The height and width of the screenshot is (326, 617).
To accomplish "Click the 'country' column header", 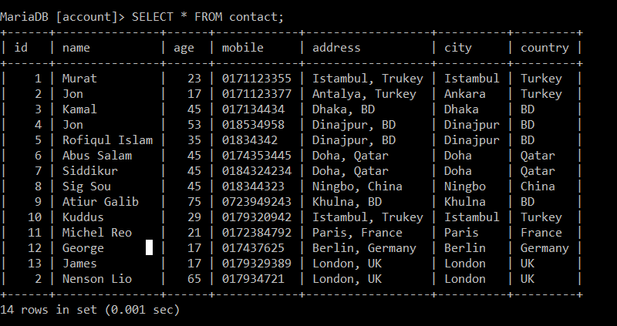I will (x=545, y=48).
